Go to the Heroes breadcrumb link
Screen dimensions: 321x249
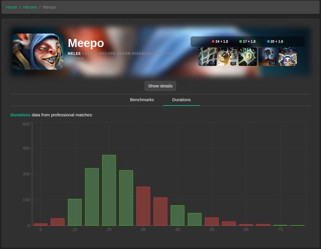[30, 7]
